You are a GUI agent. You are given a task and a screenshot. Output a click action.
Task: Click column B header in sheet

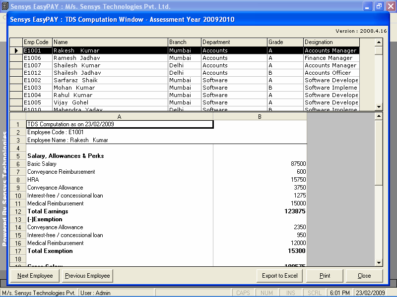(260, 116)
